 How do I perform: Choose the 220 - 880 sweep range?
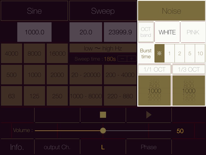click(120, 96)
